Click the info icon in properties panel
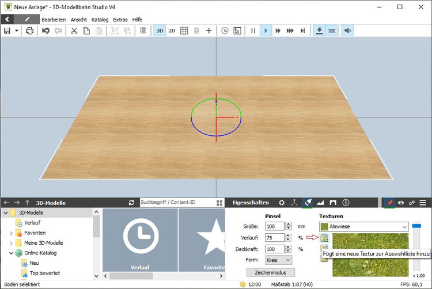 point(346,203)
